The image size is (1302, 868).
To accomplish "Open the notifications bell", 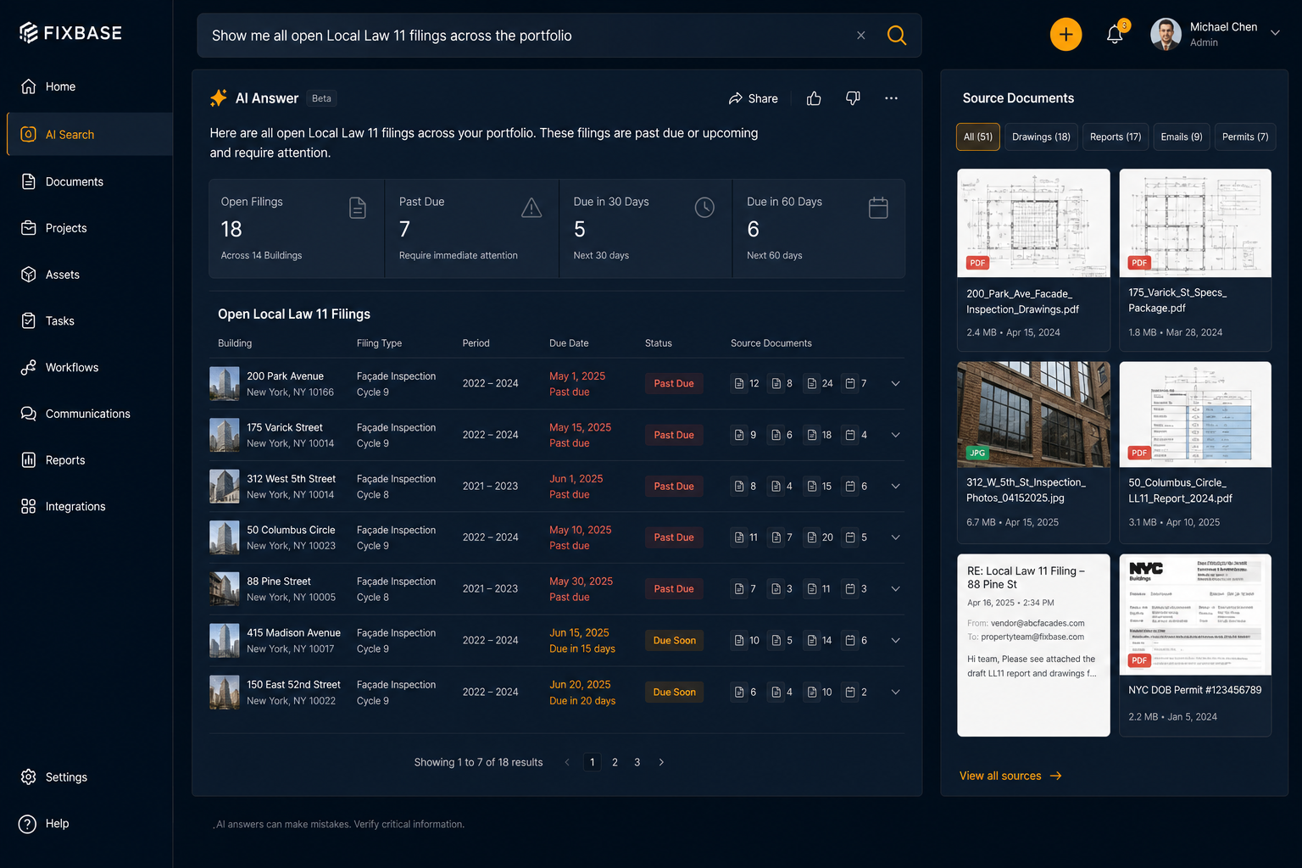I will [1116, 35].
